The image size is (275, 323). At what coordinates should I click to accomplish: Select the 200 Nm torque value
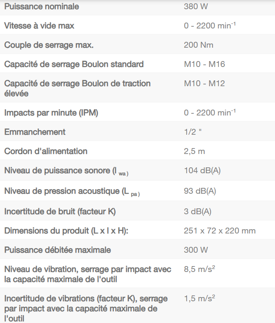point(198,45)
